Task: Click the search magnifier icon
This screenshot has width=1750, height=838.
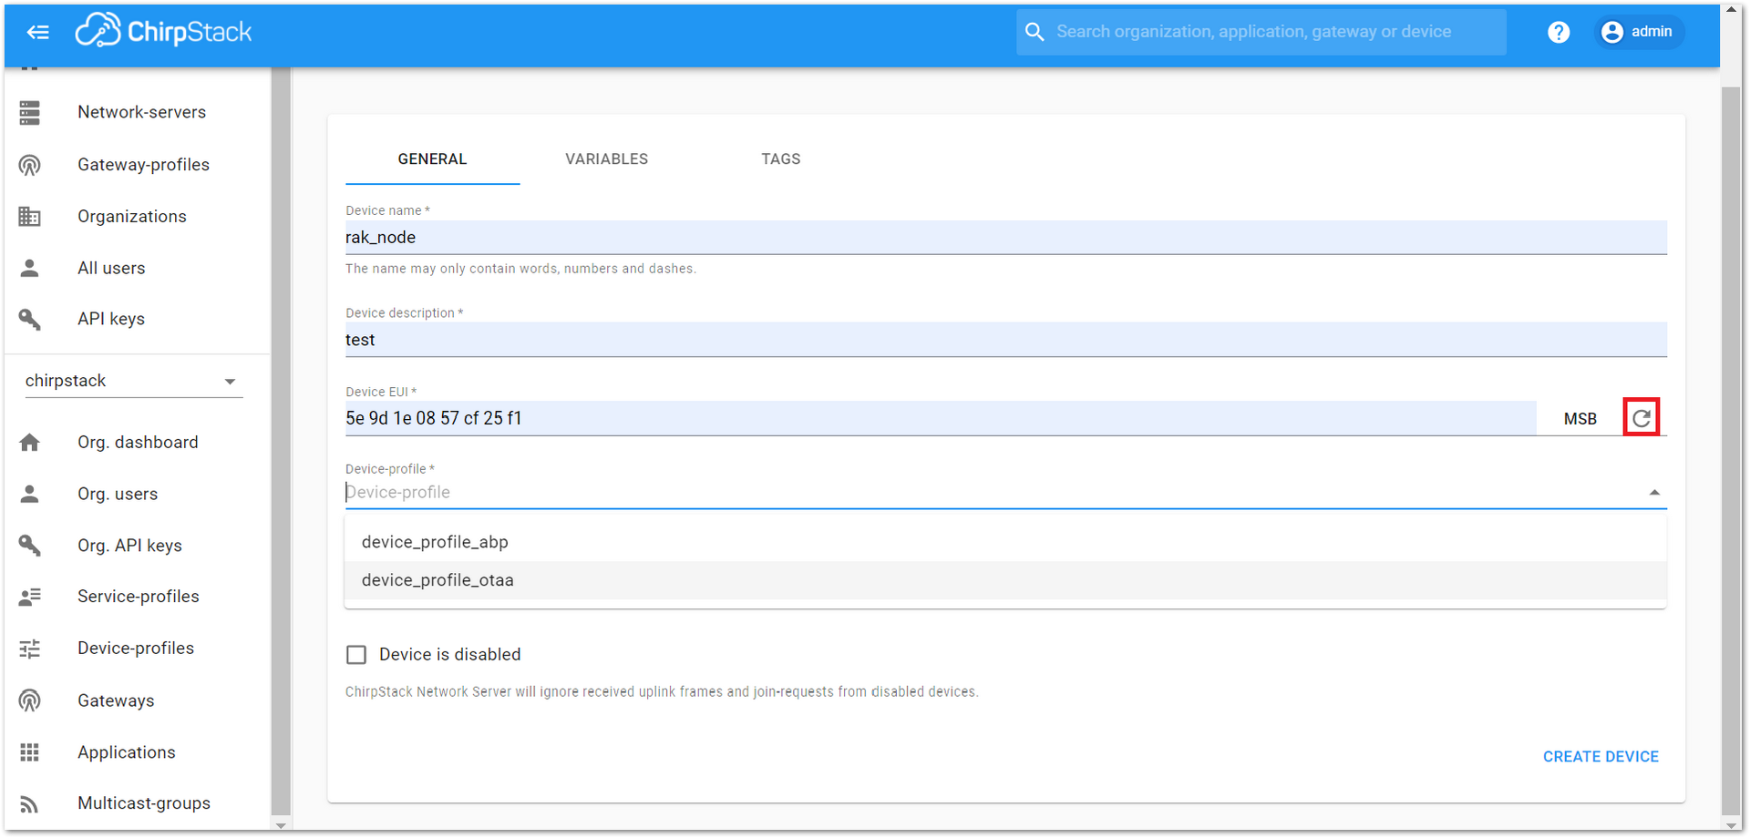Action: pos(1035,32)
